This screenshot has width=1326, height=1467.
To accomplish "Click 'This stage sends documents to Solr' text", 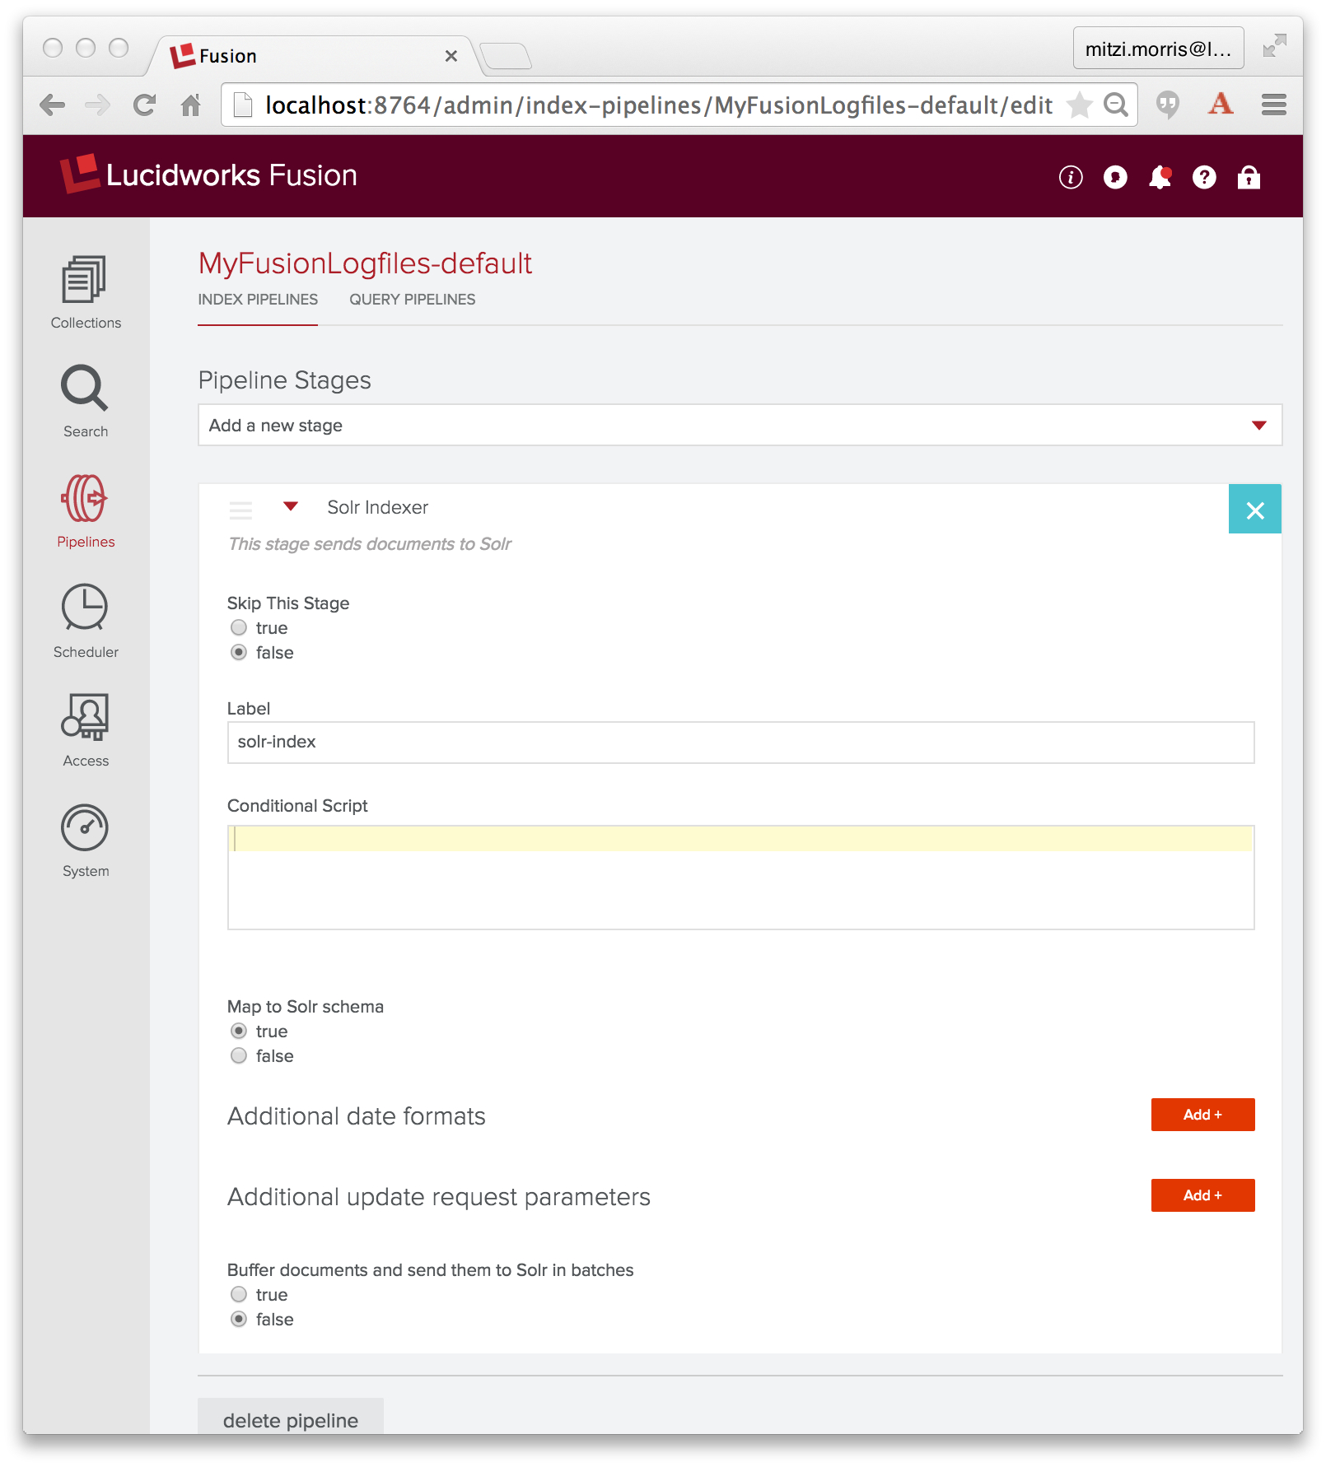I will (x=370, y=544).
